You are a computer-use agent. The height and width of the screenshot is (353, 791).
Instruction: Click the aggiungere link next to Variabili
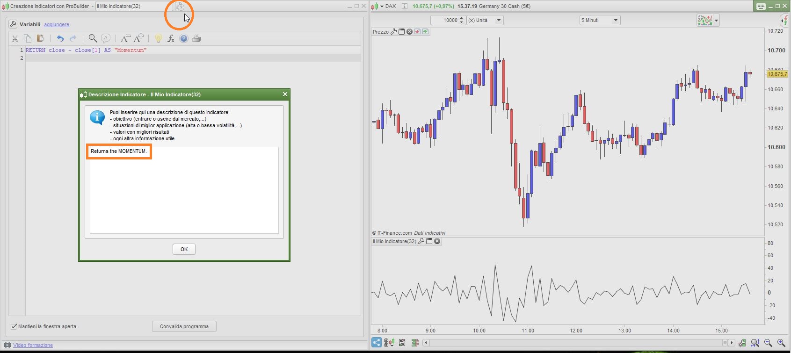[x=57, y=24]
